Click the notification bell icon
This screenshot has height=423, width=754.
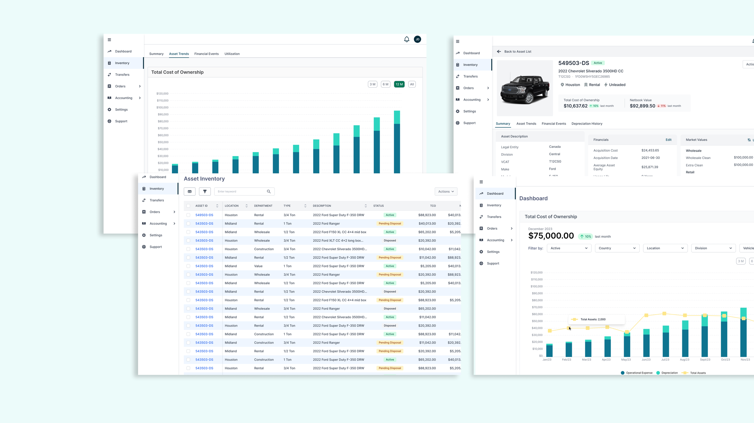coord(407,39)
